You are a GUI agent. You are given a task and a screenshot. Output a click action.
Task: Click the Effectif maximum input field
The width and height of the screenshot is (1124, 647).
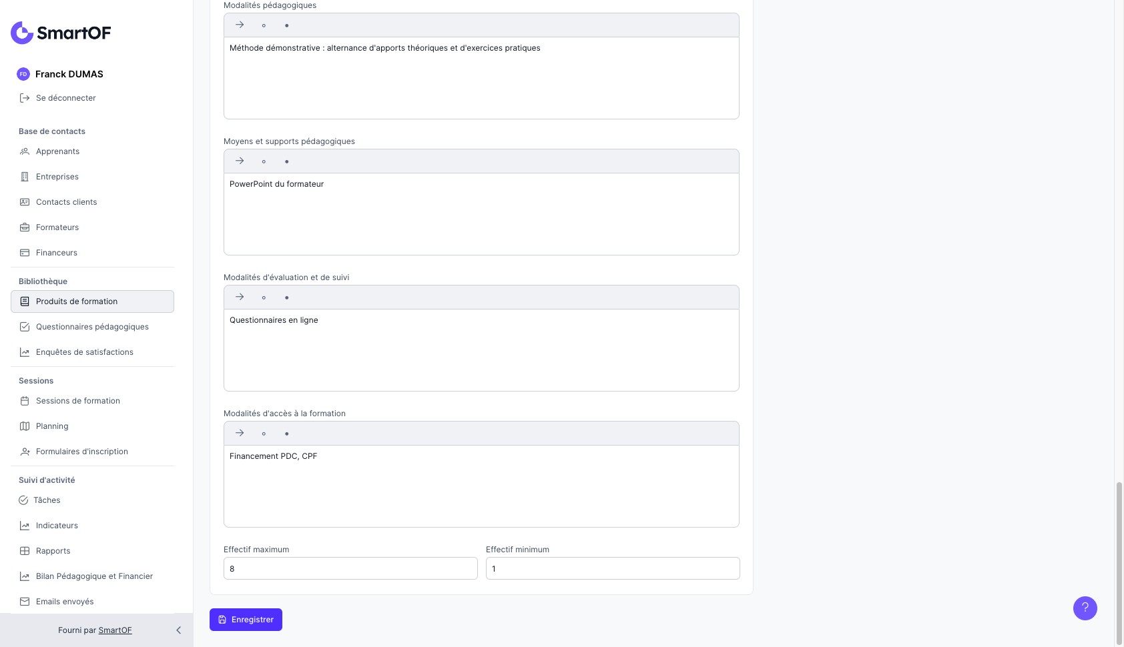tap(350, 568)
